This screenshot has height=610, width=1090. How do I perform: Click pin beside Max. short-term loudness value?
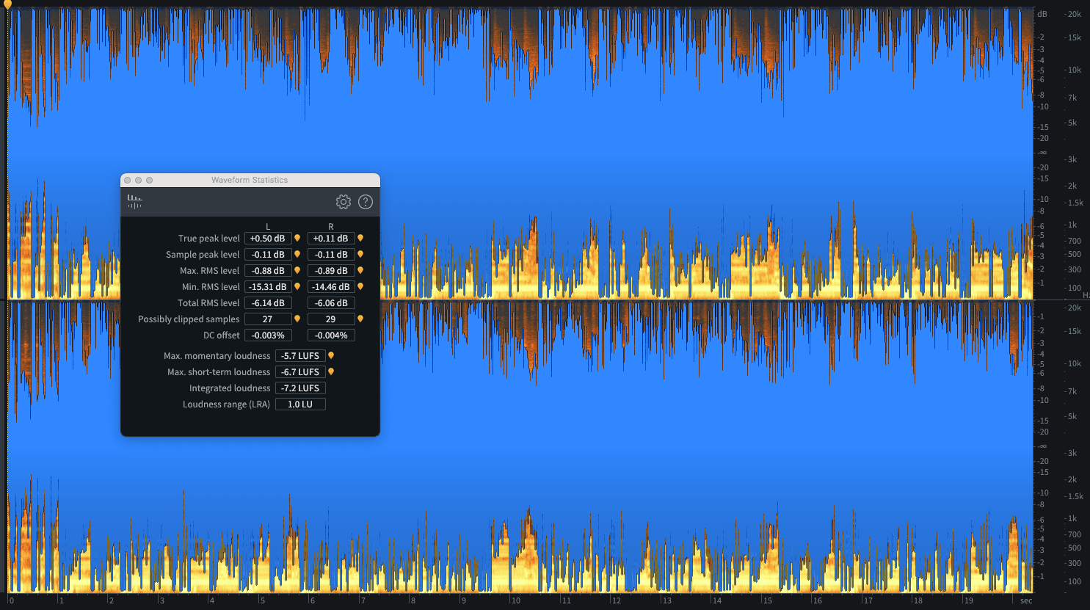tap(331, 371)
